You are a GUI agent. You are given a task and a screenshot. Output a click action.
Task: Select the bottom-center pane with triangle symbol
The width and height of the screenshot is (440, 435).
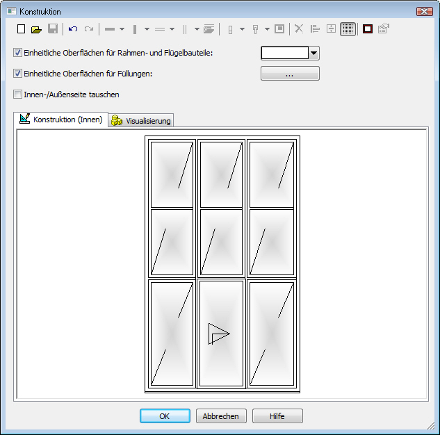pos(221,334)
